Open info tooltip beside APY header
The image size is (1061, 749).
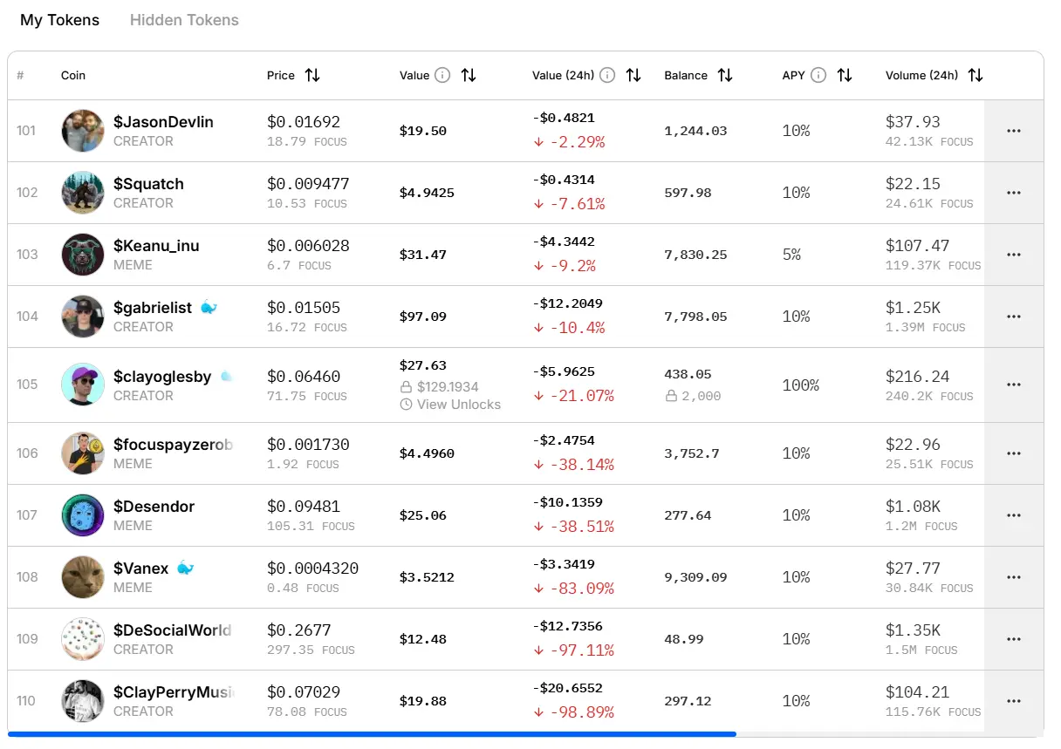point(818,75)
